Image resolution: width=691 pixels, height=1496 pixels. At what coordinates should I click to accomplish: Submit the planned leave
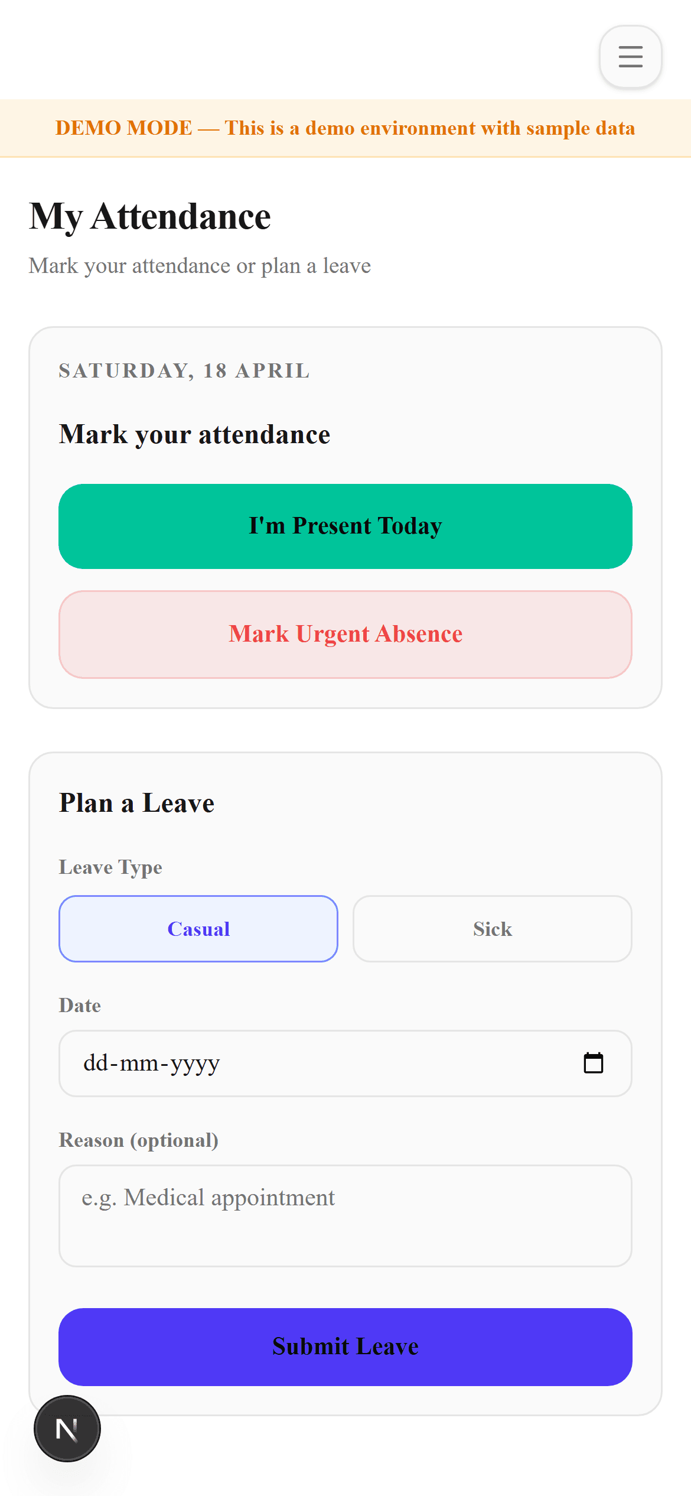pos(345,1347)
